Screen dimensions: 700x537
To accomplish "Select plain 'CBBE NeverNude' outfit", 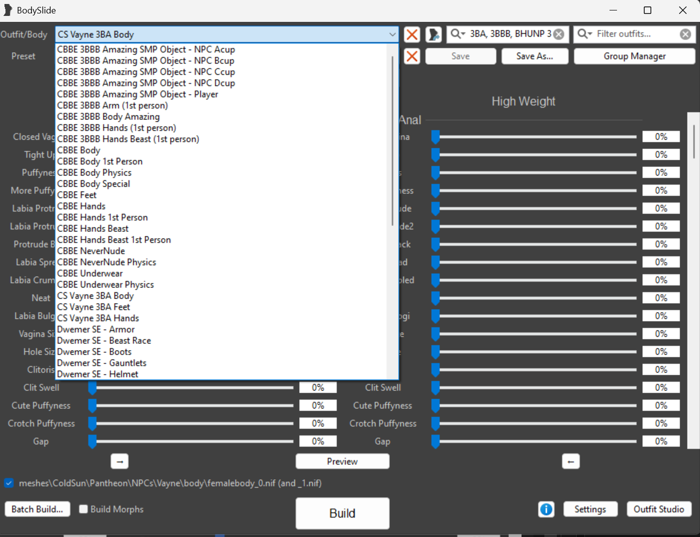I will click(91, 251).
